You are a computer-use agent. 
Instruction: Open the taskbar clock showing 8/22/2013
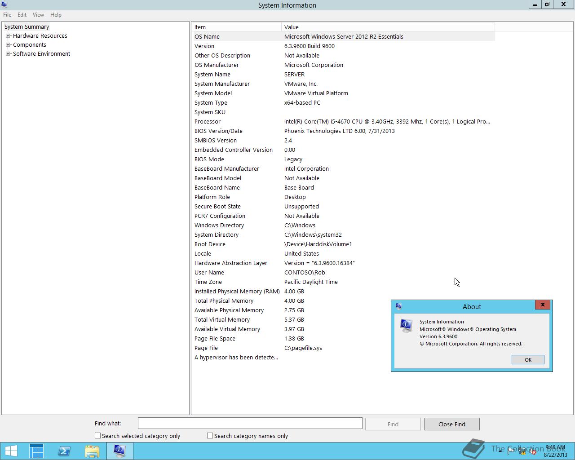click(x=555, y=451)
